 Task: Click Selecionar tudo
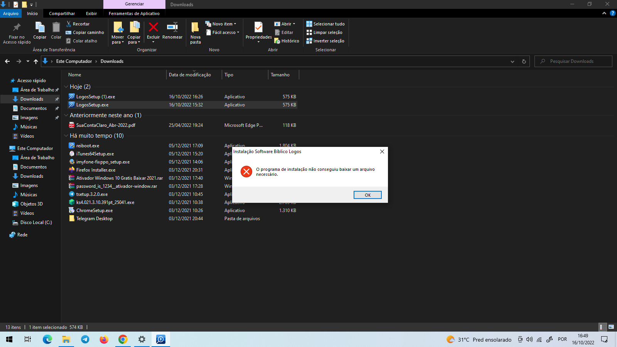[325, 24]
